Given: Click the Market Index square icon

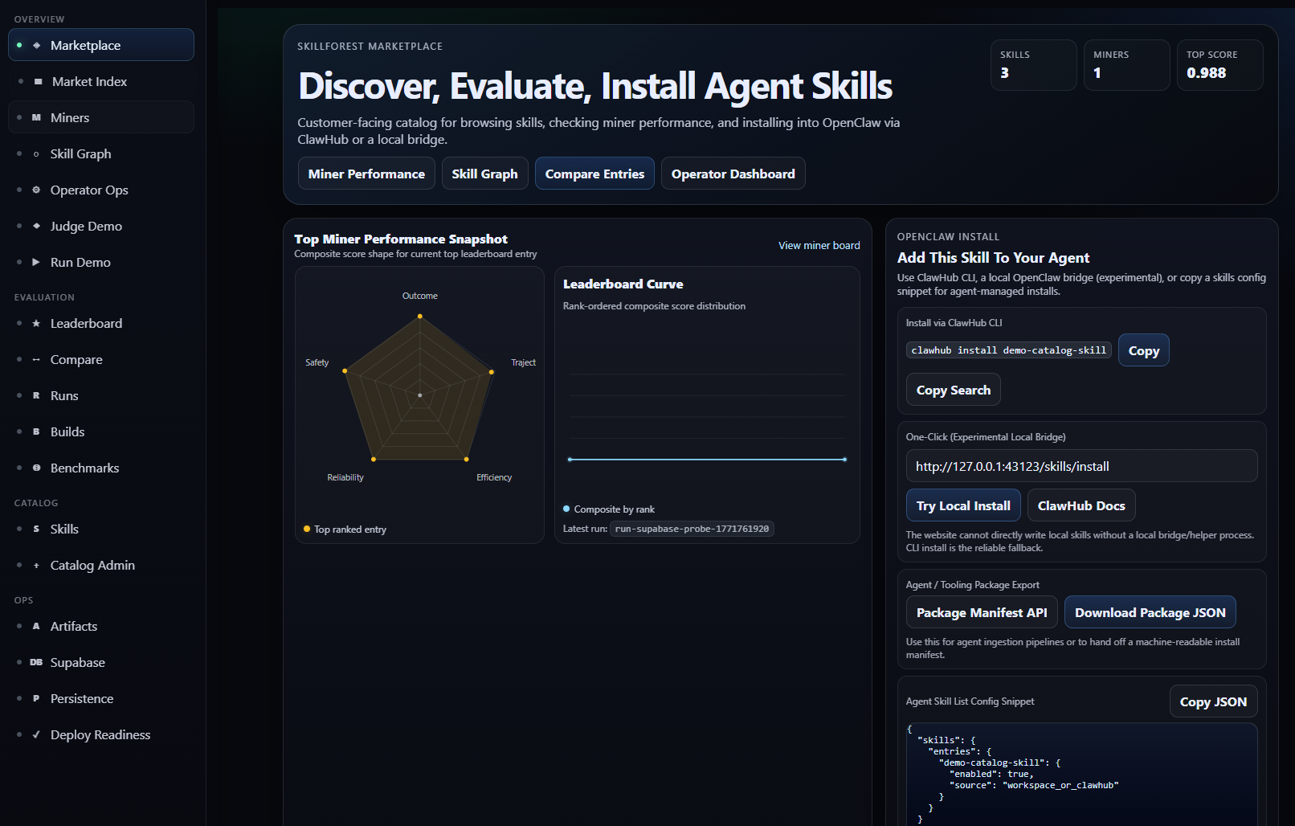Looking at the screenshot, I should (38, 81).
